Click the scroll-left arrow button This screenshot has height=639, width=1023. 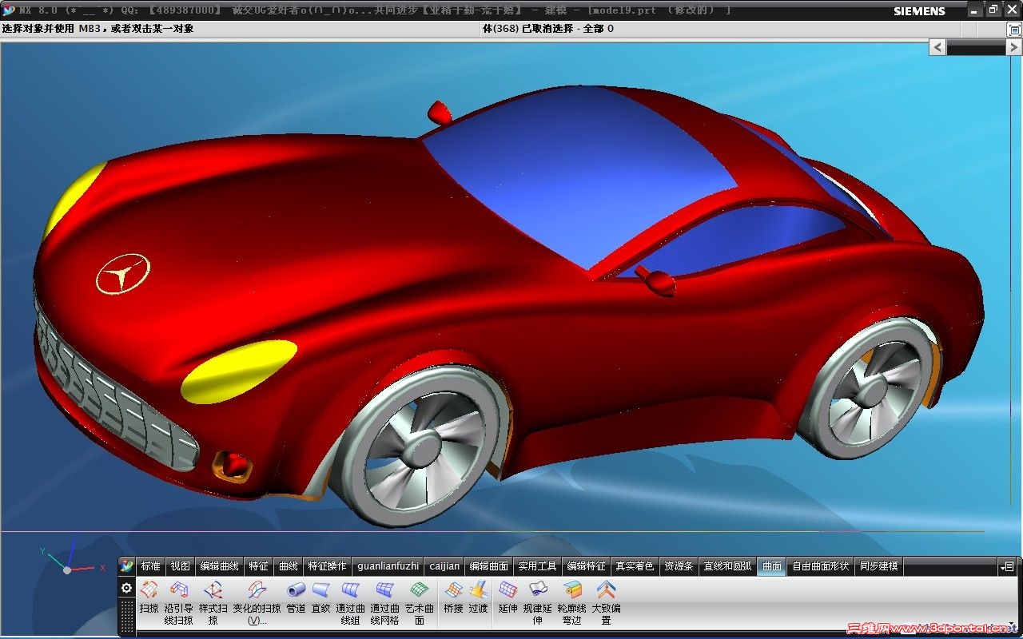(938, 47)
